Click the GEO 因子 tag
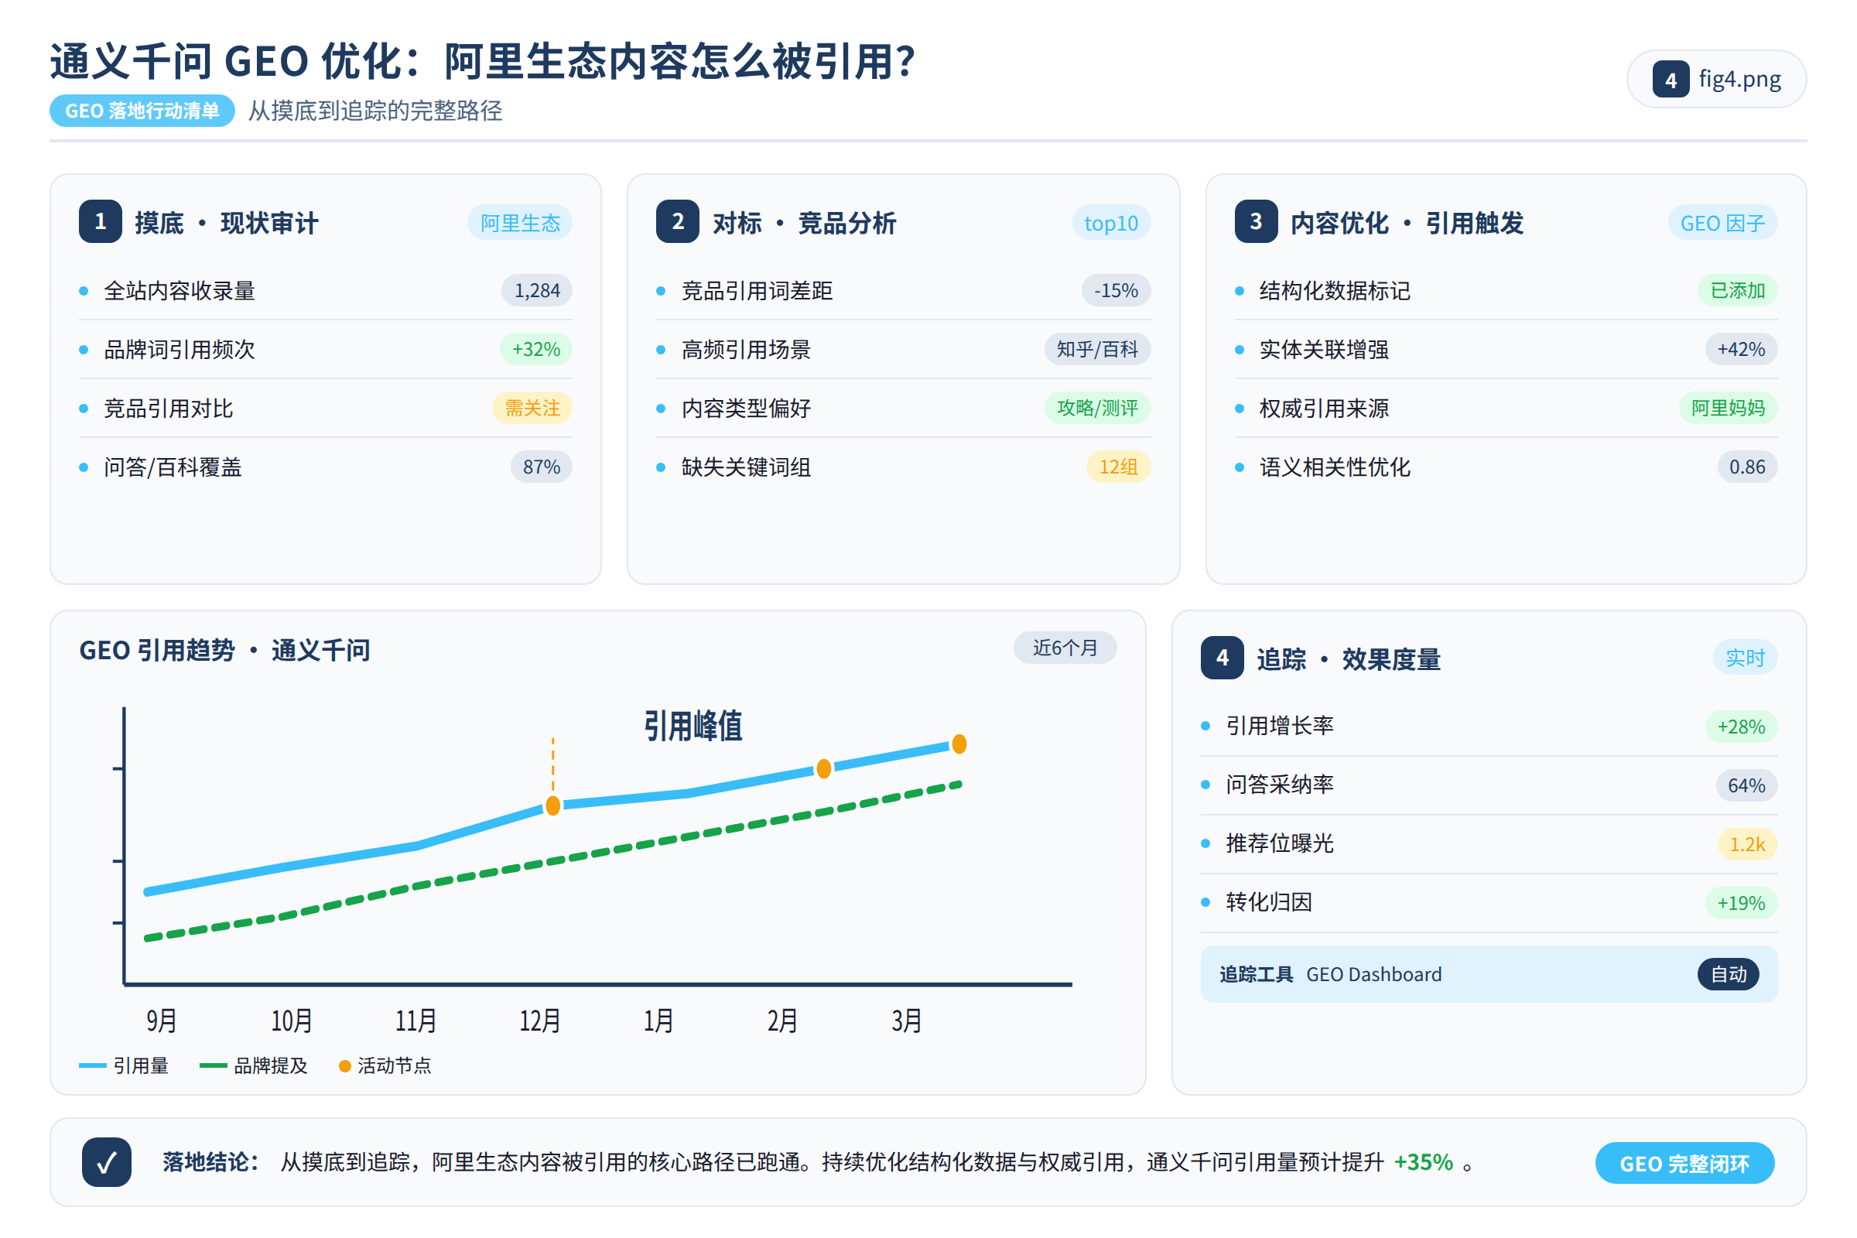Image resolution: width=1857 pixels, height=1238 pixels. click(x=1723, y=224)
